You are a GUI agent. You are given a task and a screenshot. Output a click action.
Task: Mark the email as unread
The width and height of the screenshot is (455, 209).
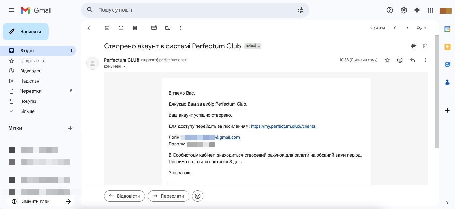tap(154, 28)
